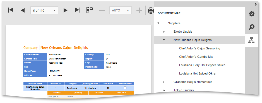262x103 pixels.
Task: Open the parameters gear tab
Action: pyautogui.click(x=251, y=14)
